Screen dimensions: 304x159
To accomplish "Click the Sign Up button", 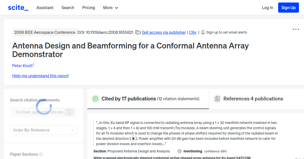I will pos(288,7).
